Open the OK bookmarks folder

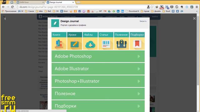pyautogui.click(x=56, y=11)
